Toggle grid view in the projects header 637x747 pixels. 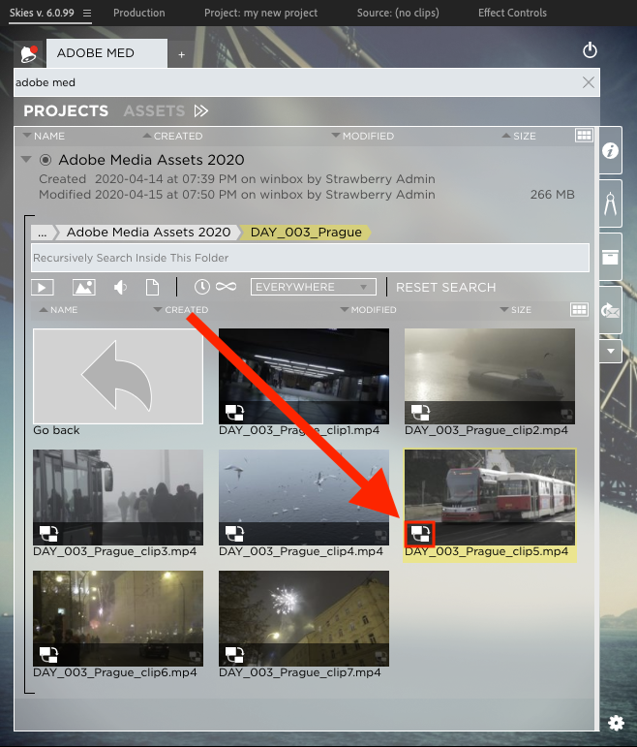click(x=584, y=136)
